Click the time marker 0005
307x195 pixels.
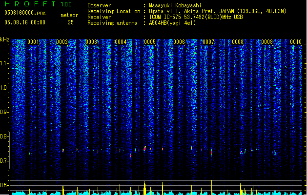click(150, 42)
